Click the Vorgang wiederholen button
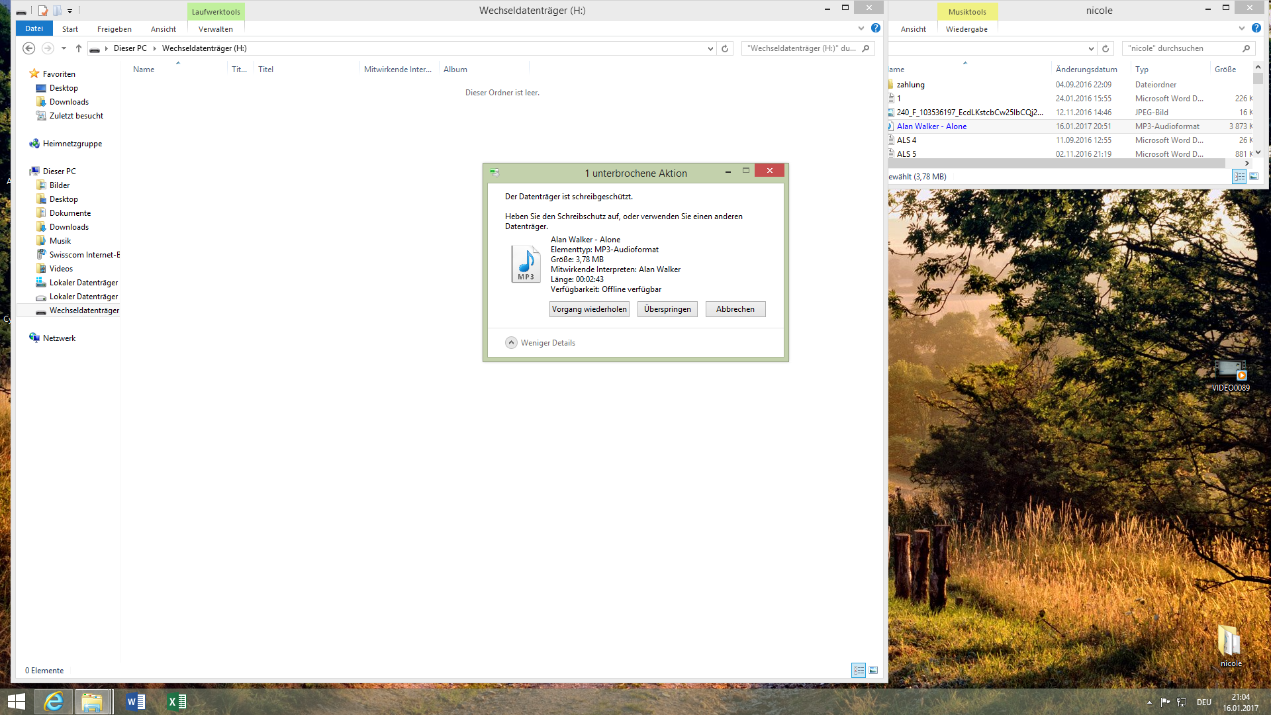This screenshot has width=1271, height=715. [589, 309]
